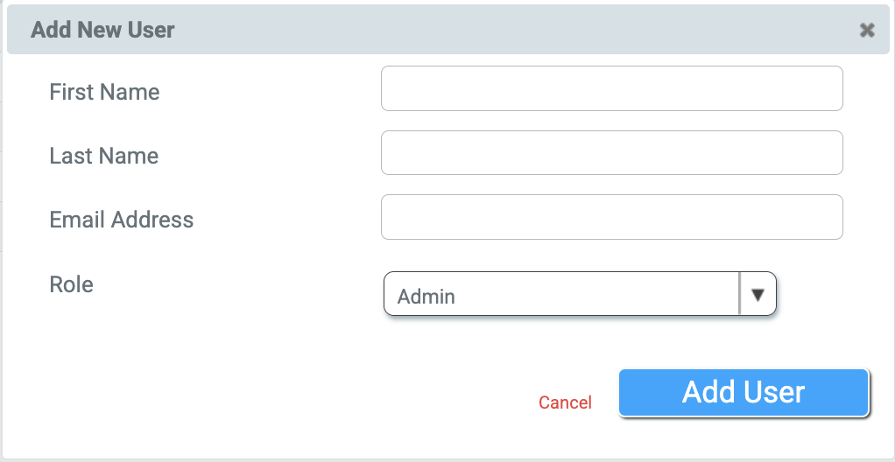Viewport: 895px width, 462px height.
Task: Close the Add New User dialog
Action: [867, 31]
